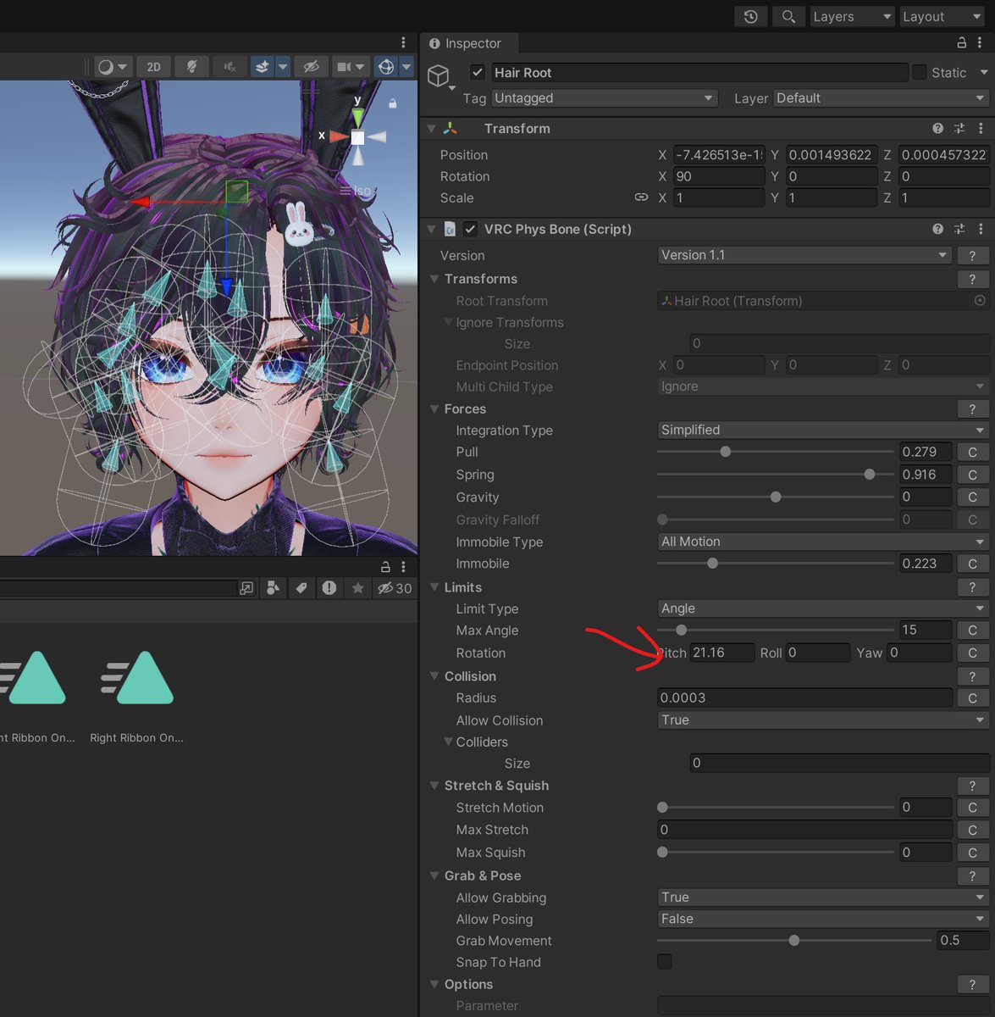Viewport: 995px width, 1017px height.
Task: Collapse the Forces section
Action: coord(435,408)
